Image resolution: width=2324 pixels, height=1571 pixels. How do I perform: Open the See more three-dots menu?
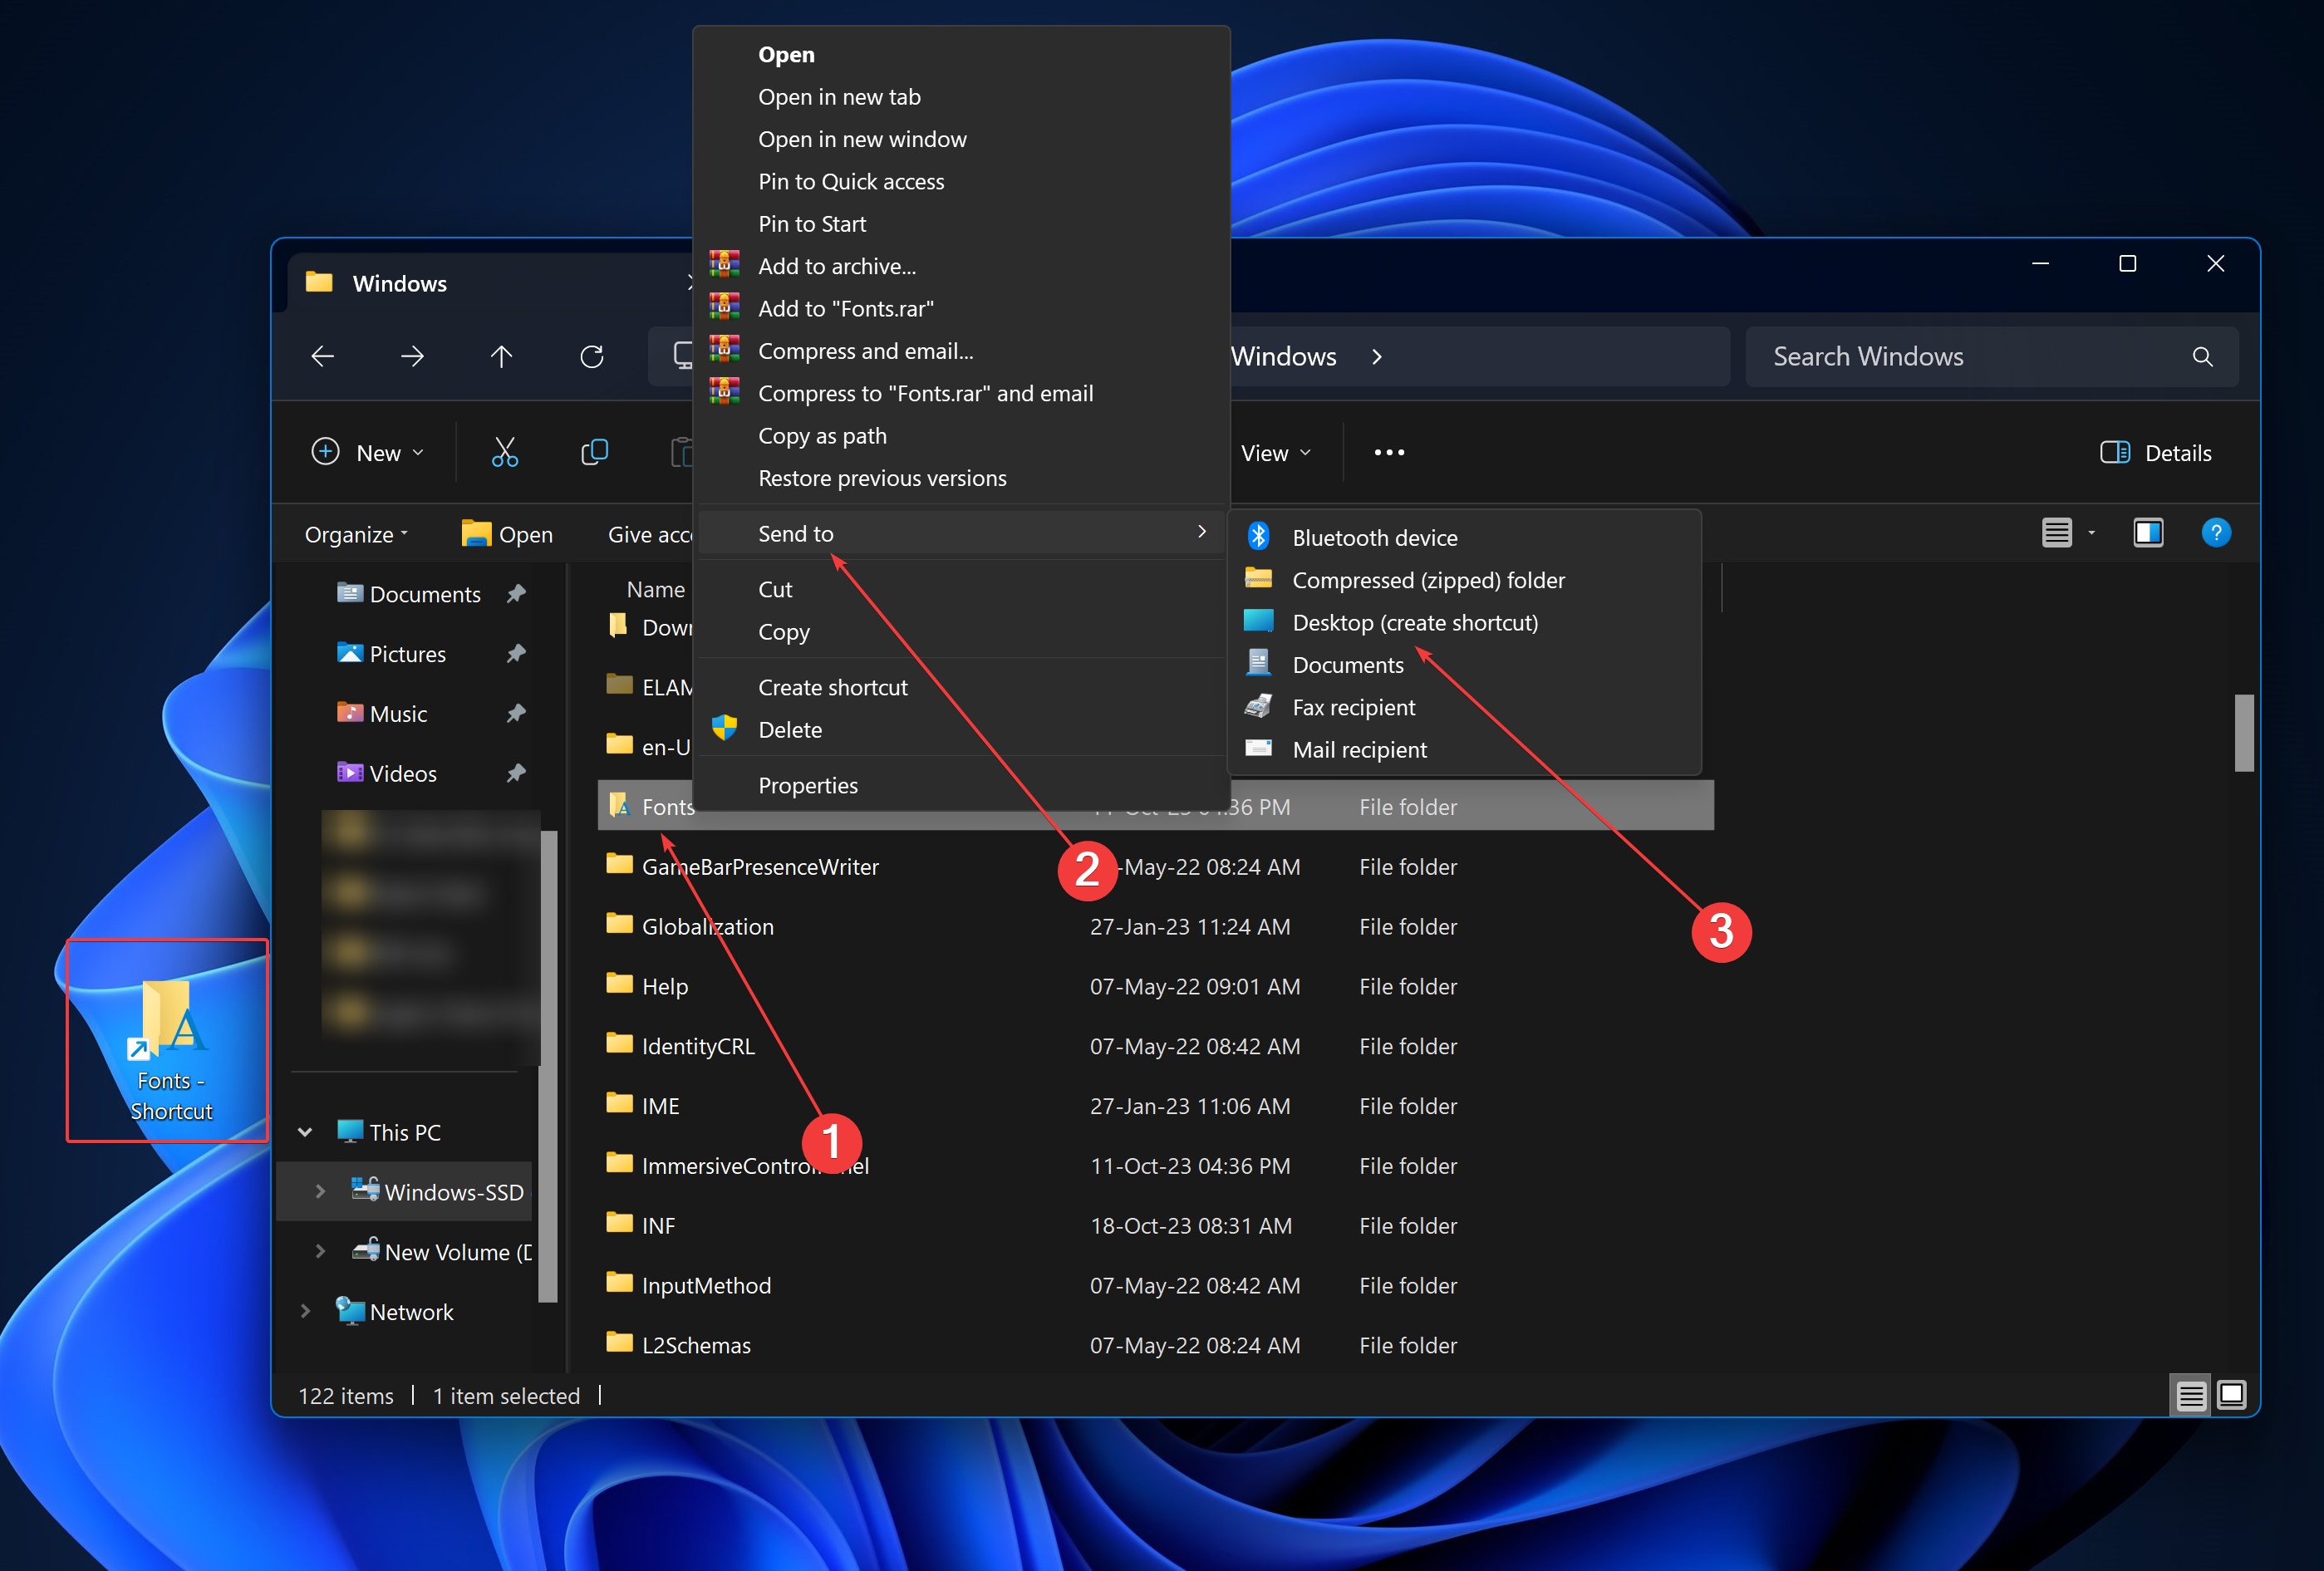1389,453
